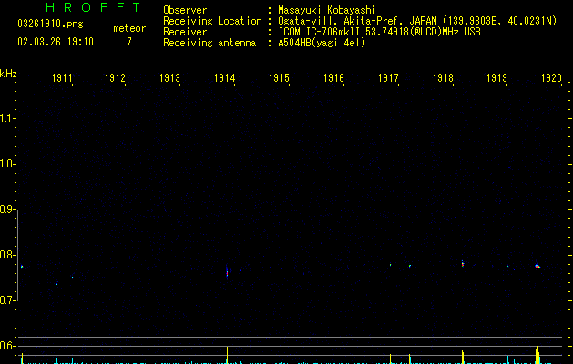The width and height of the screenshot is (573, 364).
Task: Click the 1.0 frequency axis label
Action: [6, 164]
